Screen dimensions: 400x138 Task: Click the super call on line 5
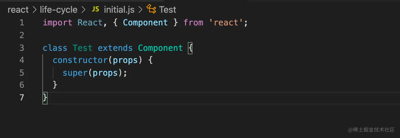[x=75, y=73]
